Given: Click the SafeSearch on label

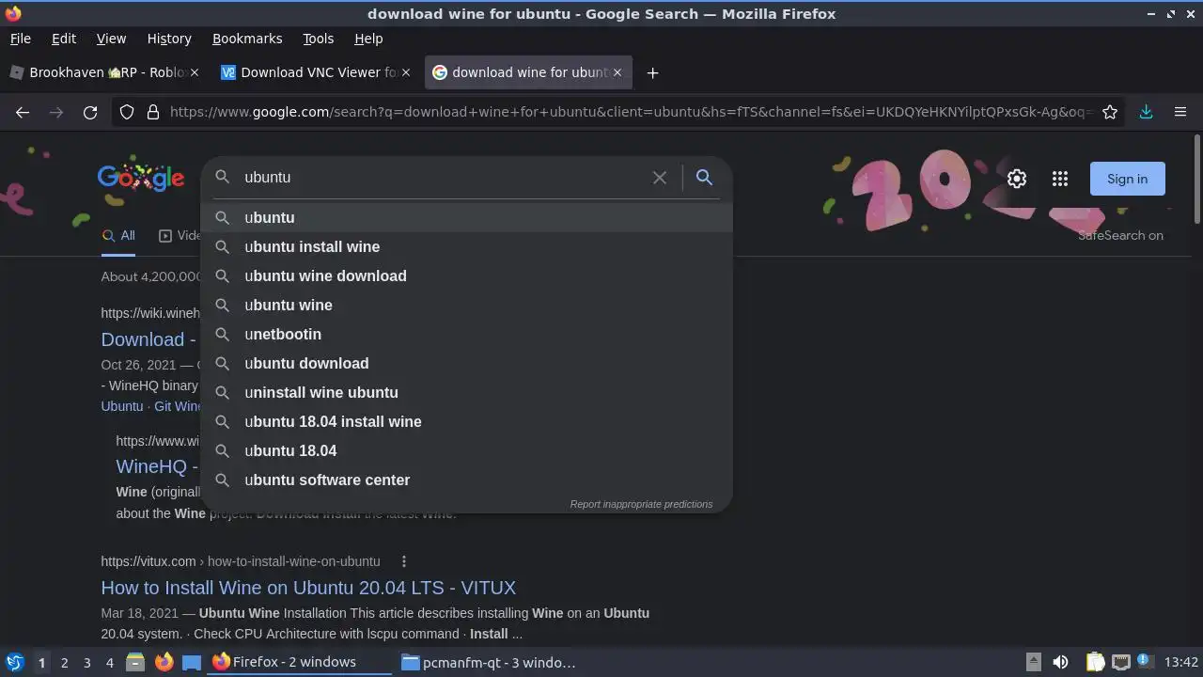Looking at the screenshot, I should tap(1120, 235).
